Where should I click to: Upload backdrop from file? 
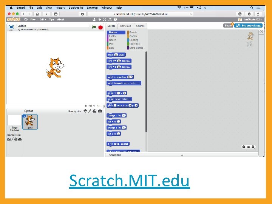[x=16, y=139]
